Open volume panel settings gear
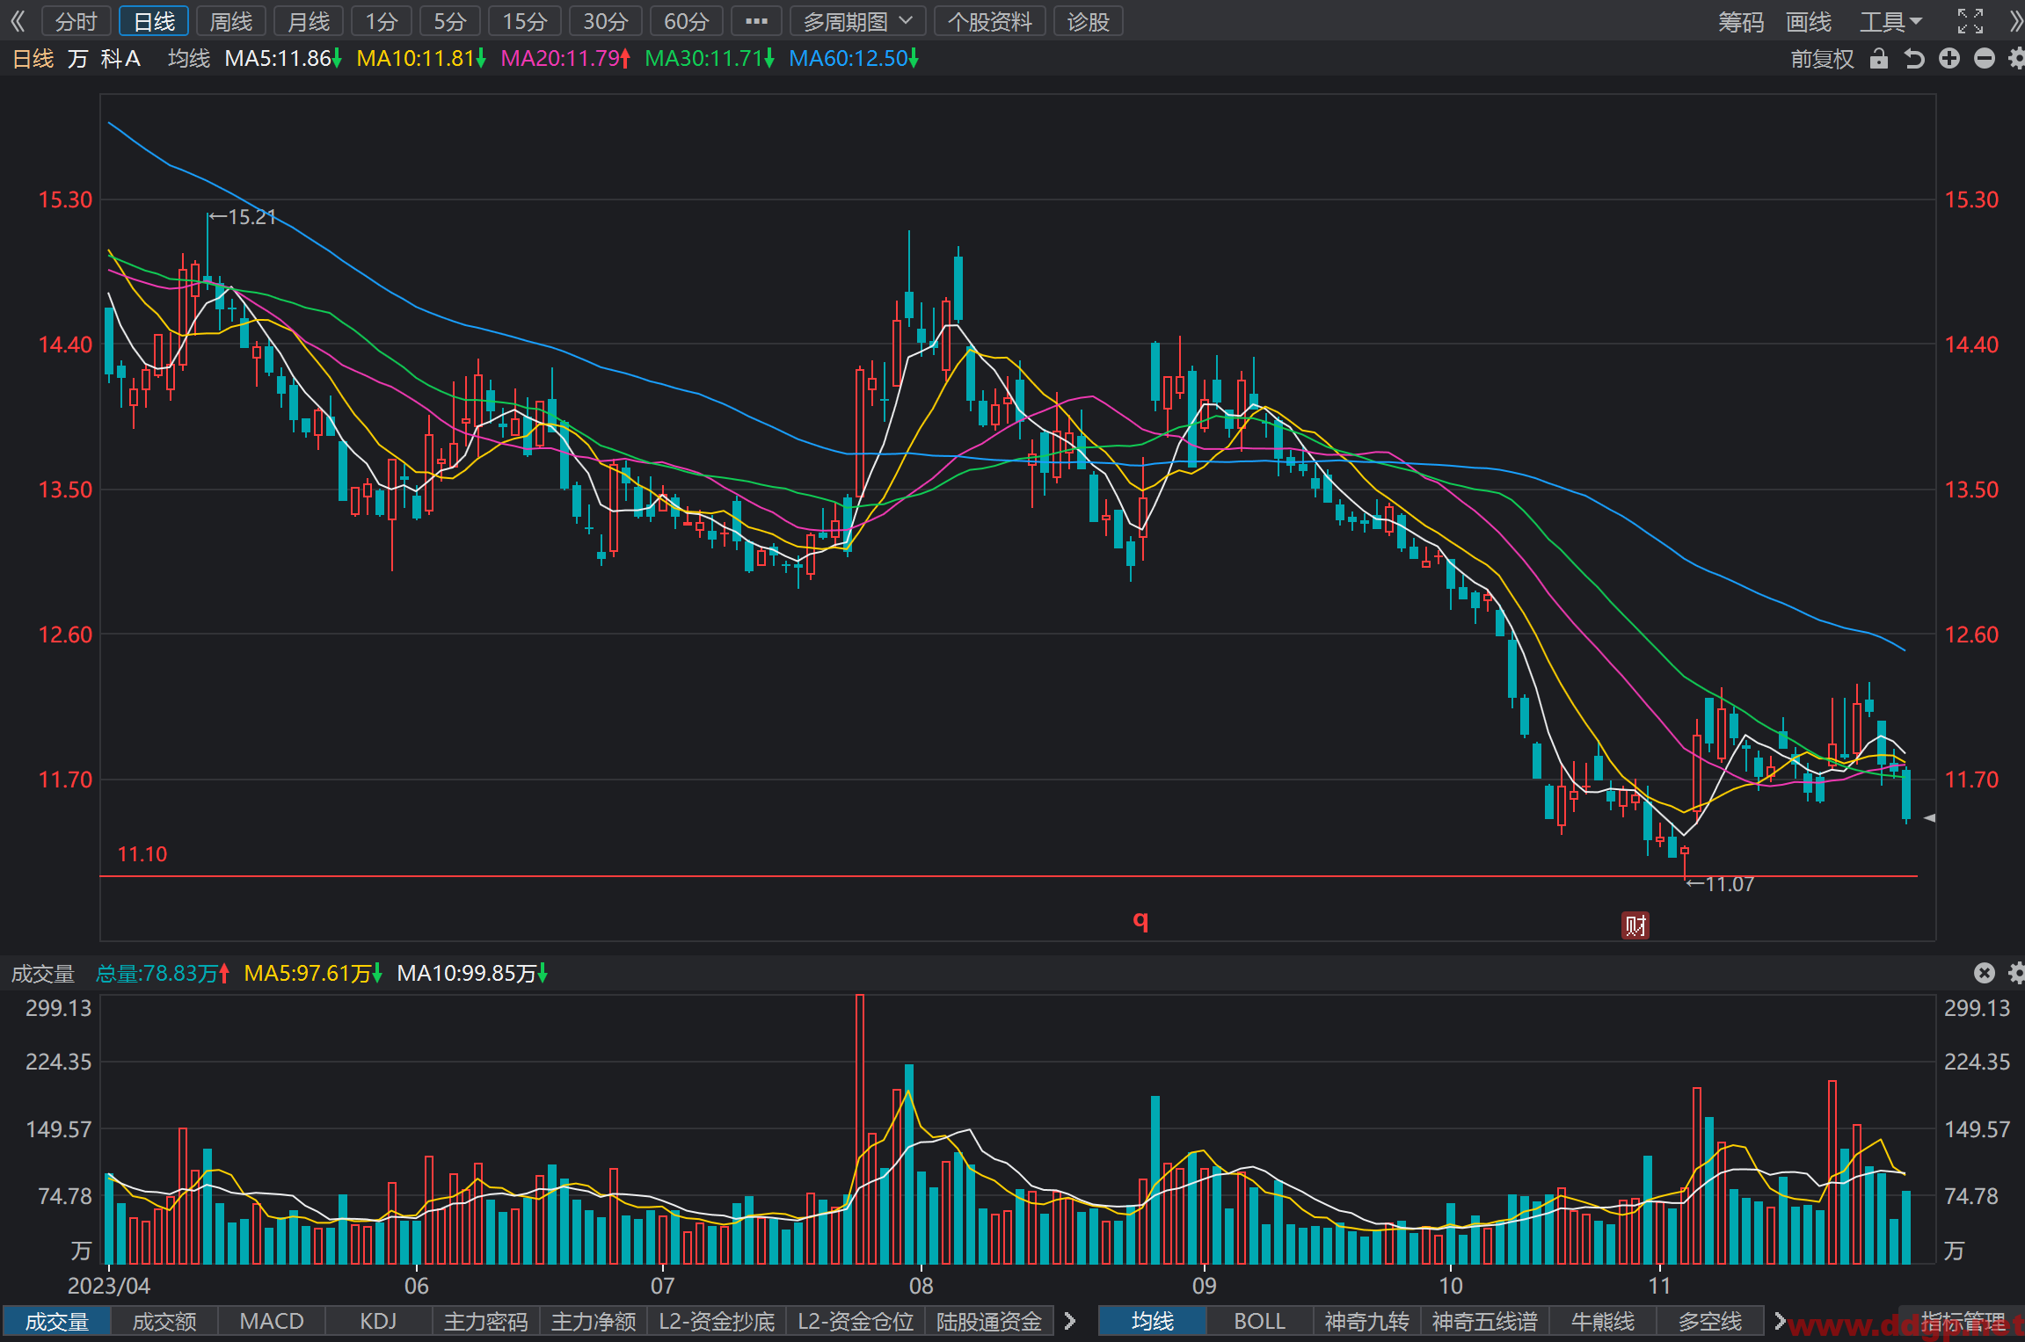Viewport: 2025px width, 1342px height. 2016,973
